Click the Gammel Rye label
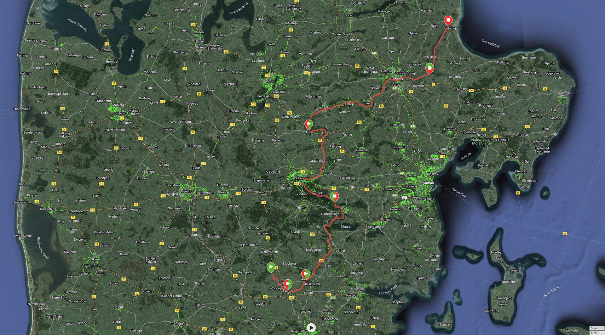Screen dimensions: 605x335 coord(330,214)
